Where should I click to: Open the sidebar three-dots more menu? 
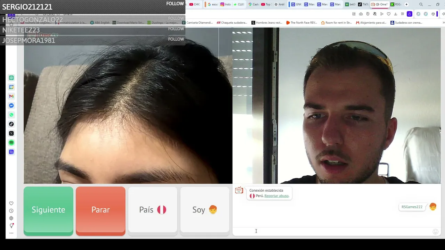coord(11,233)
